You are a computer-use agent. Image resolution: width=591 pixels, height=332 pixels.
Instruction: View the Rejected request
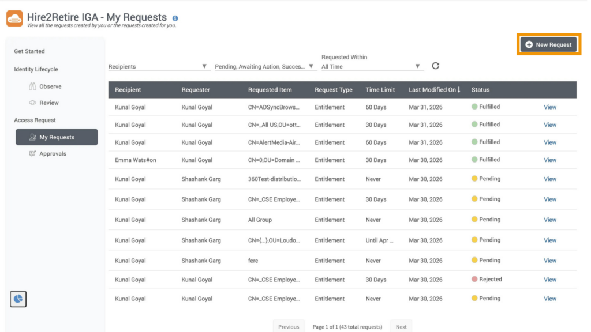point(550,280)
